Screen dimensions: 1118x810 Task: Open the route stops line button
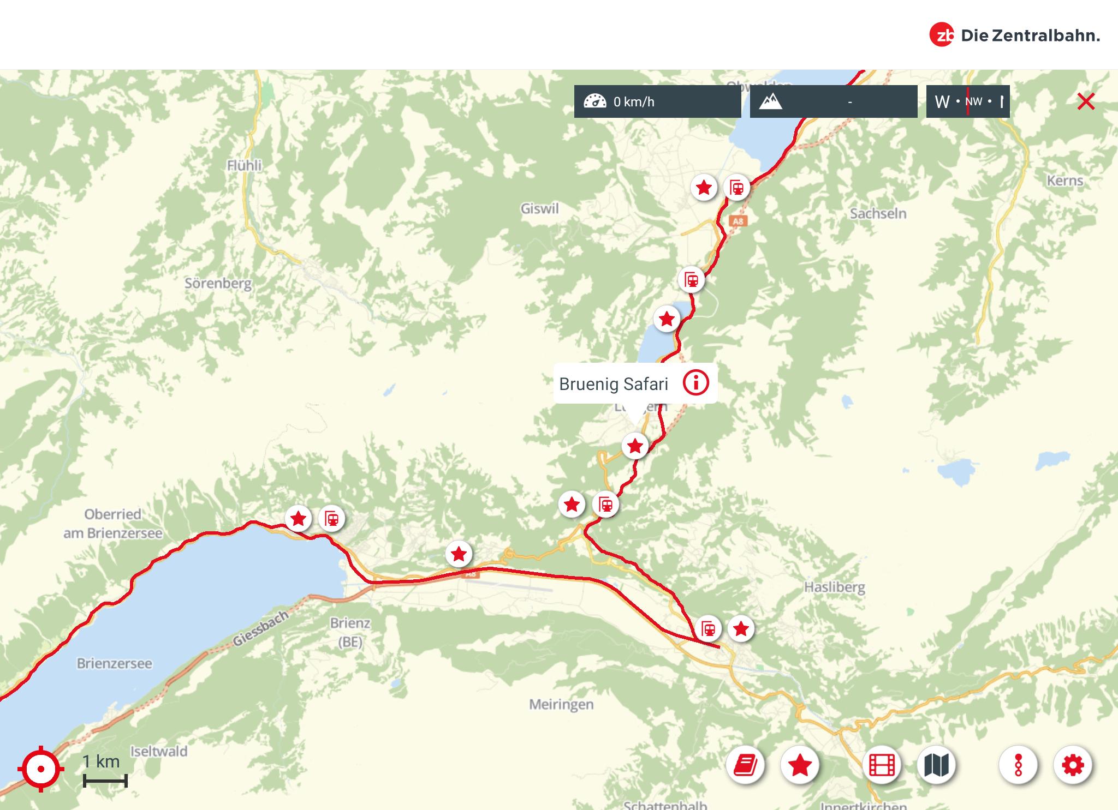(x=1018, y=765)
